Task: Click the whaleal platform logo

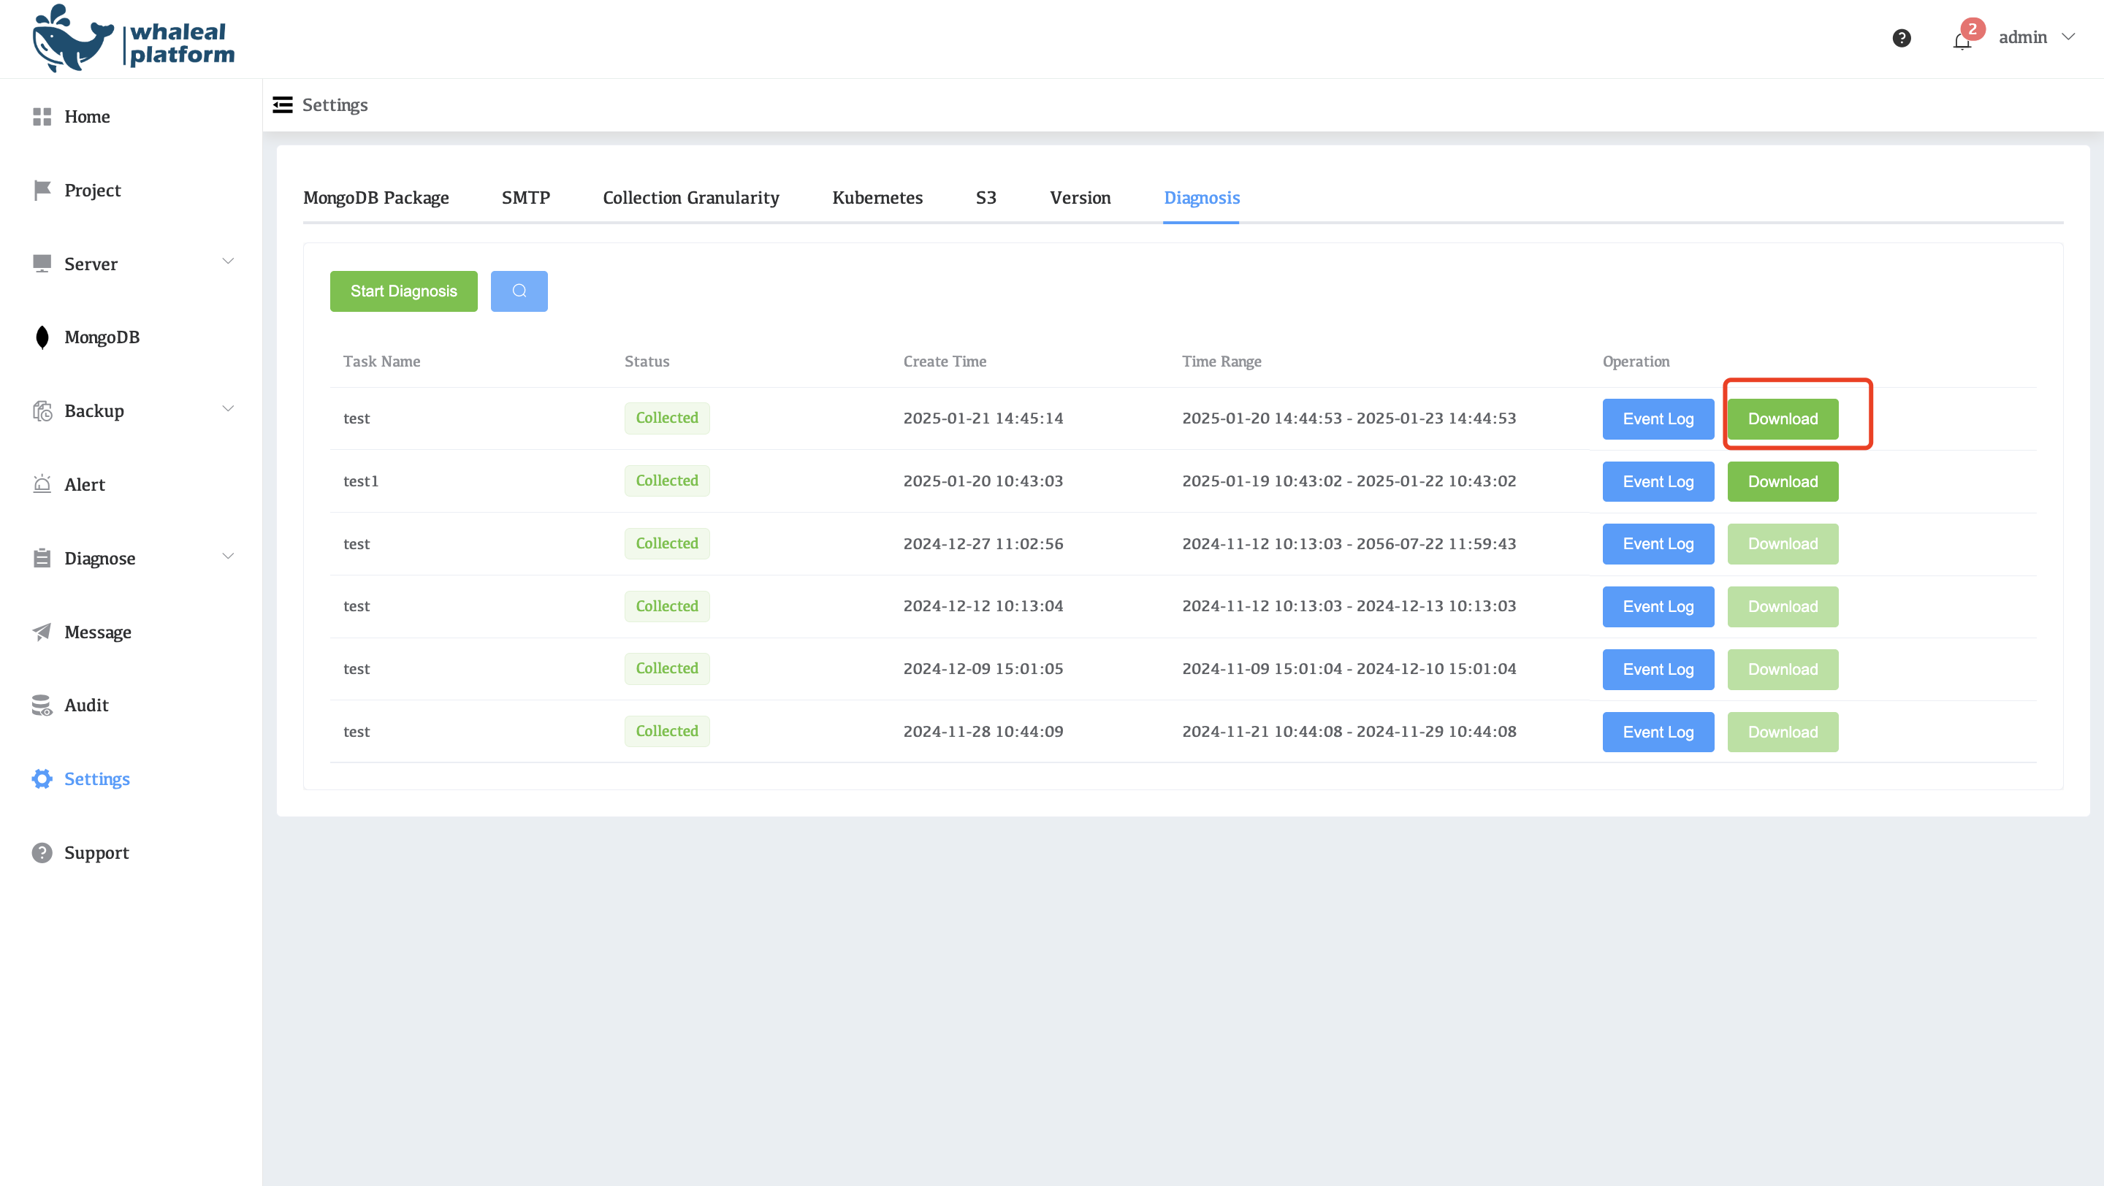Action: (133, 39)
